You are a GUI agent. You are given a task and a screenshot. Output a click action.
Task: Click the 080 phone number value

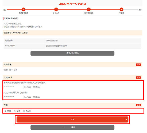(52, 41)
